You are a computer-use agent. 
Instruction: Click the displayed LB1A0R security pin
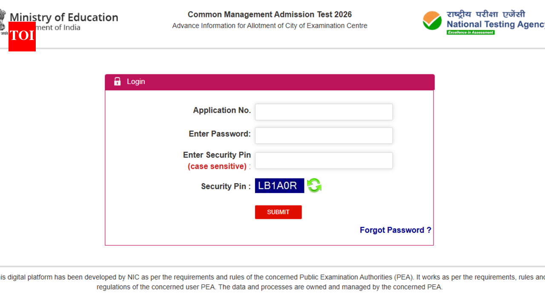click(279, 185)
